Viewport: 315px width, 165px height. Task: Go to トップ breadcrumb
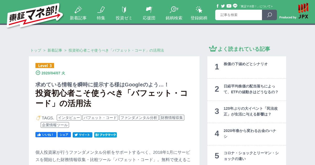coord(36,50)
